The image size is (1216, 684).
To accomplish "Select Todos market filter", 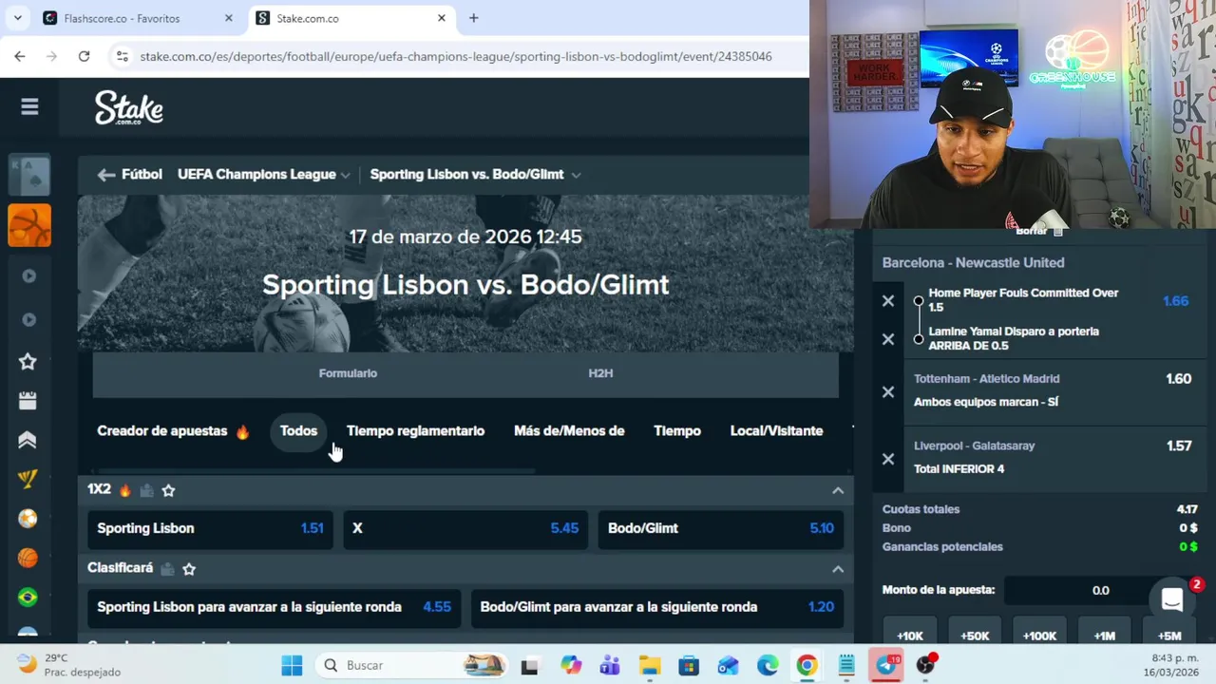I will (x=298, y=431).
